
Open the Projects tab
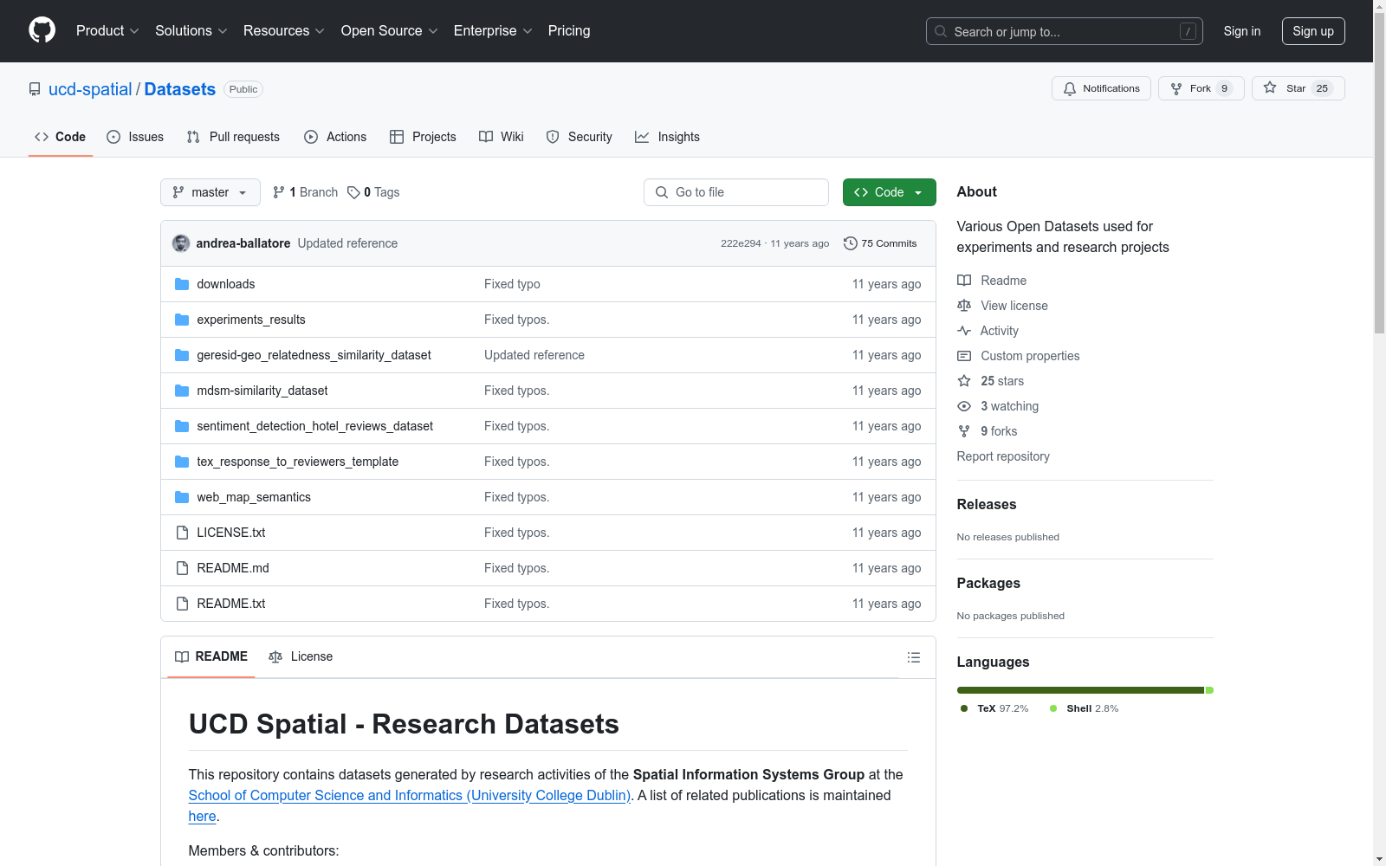pos(423,137)
